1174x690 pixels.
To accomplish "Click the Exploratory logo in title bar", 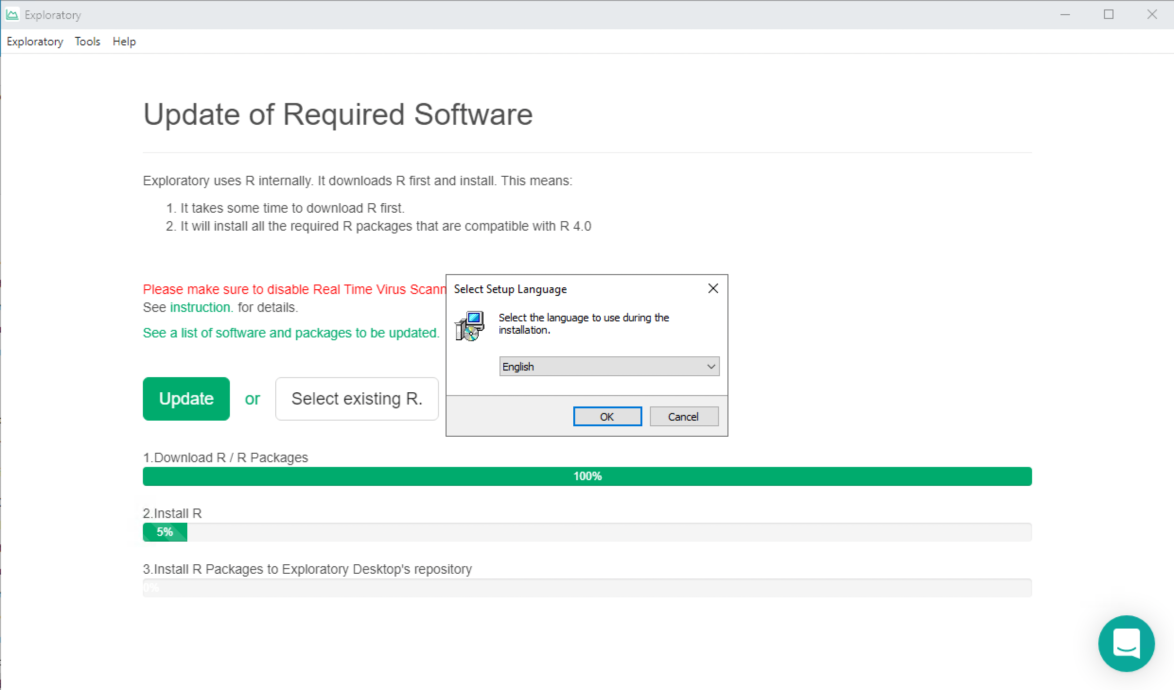I will [x=12, y=15].
